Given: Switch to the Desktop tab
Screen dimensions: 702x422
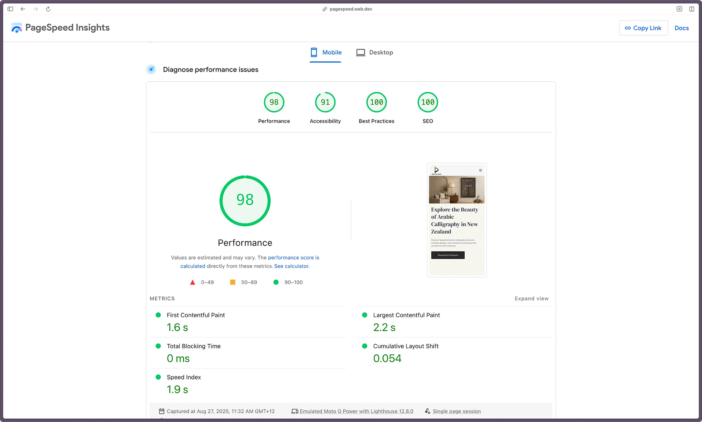Looking at the screenshot, I should pos(375,52).
